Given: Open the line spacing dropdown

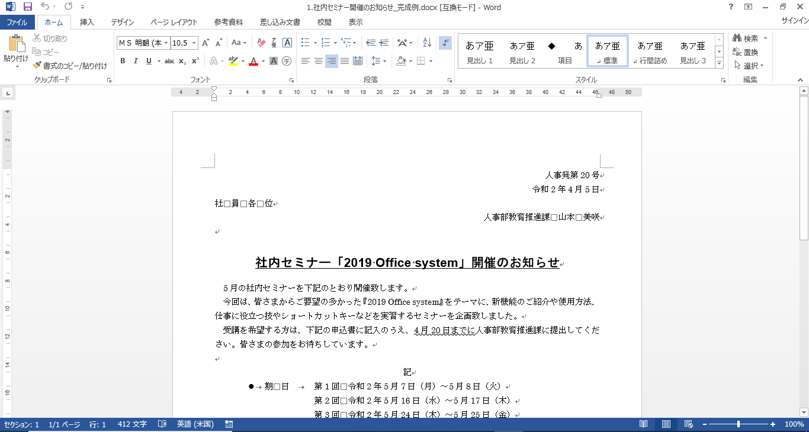Looking at the screenshot, I should click(378, 61).
